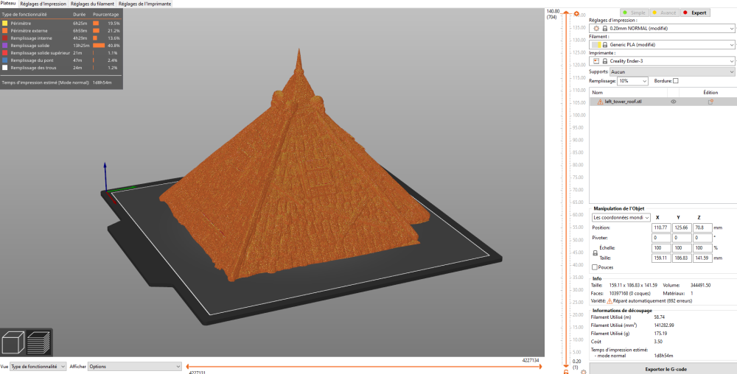Switch to the Plateau tab

pos(8,3)
